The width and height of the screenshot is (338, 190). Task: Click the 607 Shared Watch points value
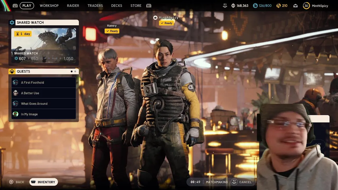(x=22, y=59)
